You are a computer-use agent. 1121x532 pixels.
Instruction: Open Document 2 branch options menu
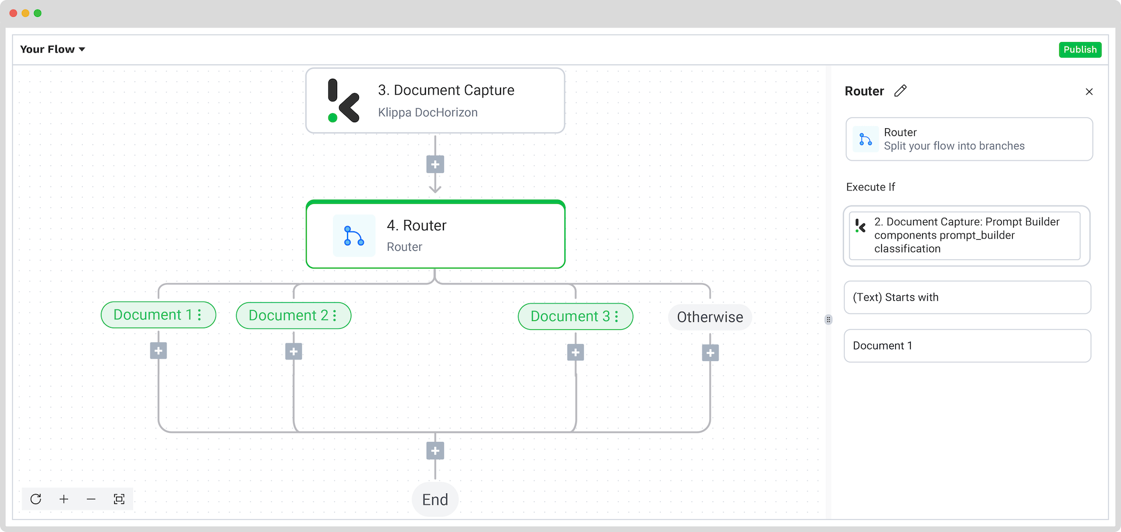(x=335, y=315)
